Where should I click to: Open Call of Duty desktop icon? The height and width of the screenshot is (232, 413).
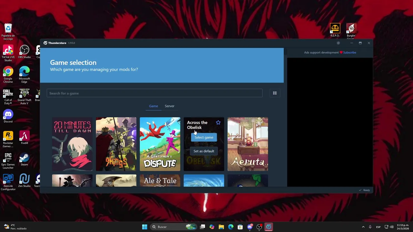[8, 96]
